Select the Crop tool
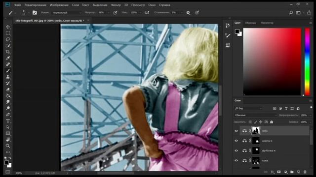 point(8,52)
